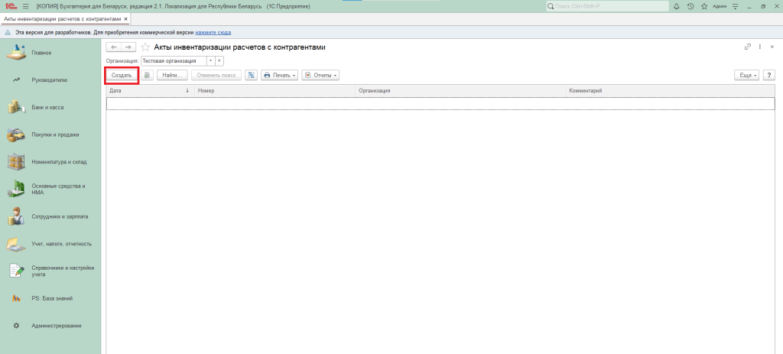
Task: Open the Отчеты dropdown menu
Action: click(320, 75)
